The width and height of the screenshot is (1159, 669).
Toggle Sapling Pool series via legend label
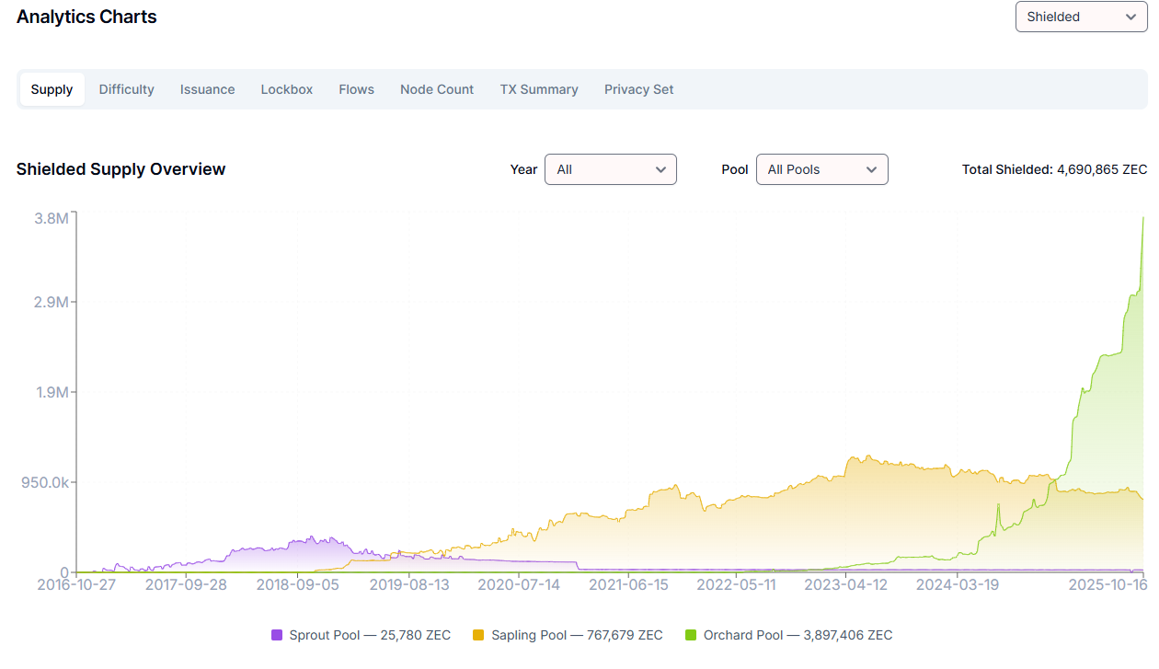pos(577,635)
